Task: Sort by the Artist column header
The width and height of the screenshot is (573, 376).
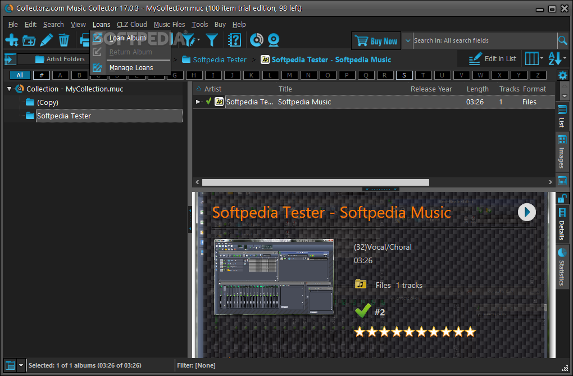Action: pyautogui.click(x=213, y=89)
